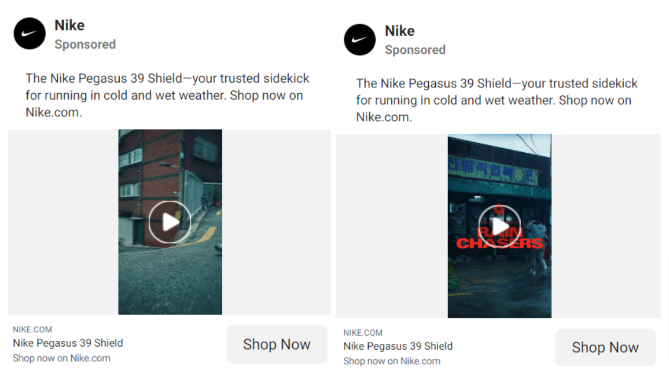
Task: Play the Rain Chasers video
Action: pos(499,226)
